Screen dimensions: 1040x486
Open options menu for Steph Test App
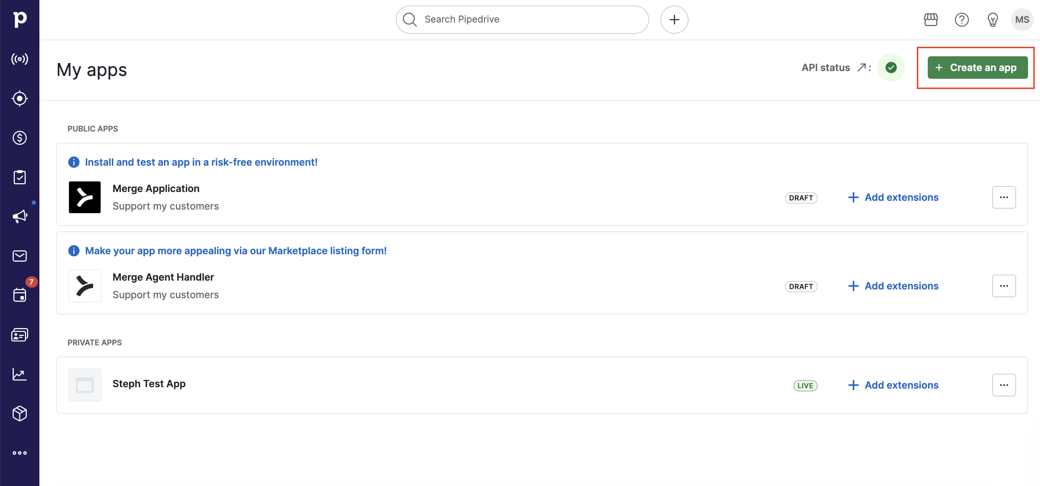click(x=1004, y=385)
